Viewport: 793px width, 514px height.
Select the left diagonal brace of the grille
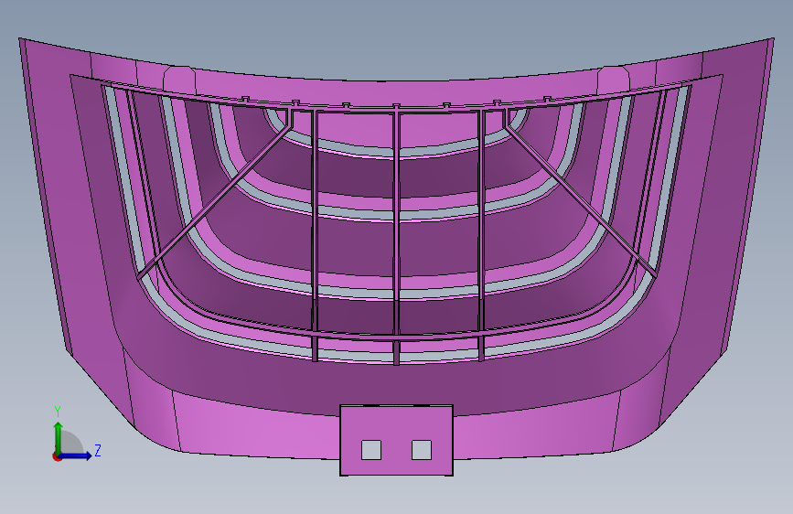tap(214, 201)
